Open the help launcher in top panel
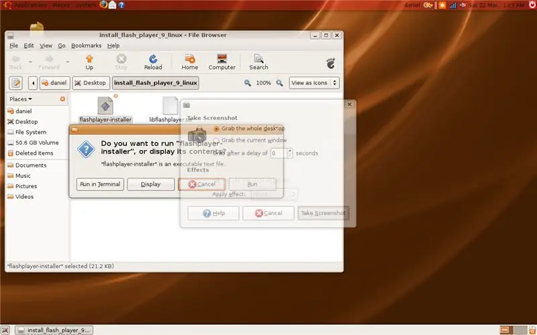Image resolution: width=537 pixels, height=335 pixels. (x=121, y=5)
